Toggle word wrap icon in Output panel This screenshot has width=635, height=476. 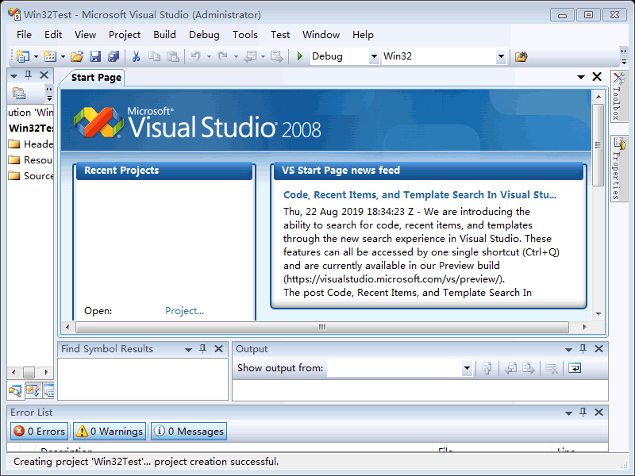(574, 368)
